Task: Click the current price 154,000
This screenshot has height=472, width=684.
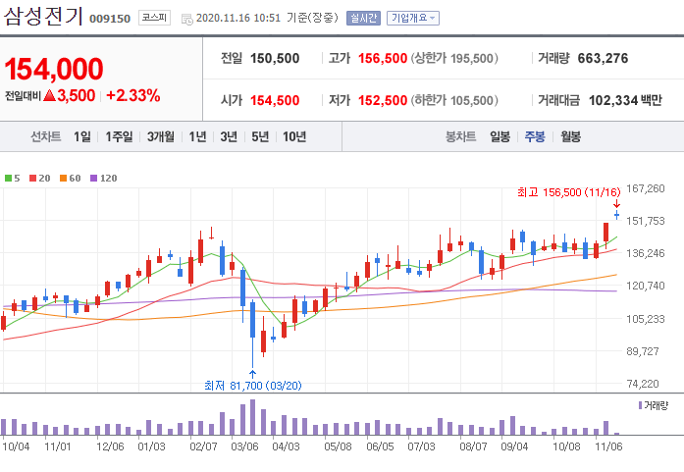Action: click(54, 69)
